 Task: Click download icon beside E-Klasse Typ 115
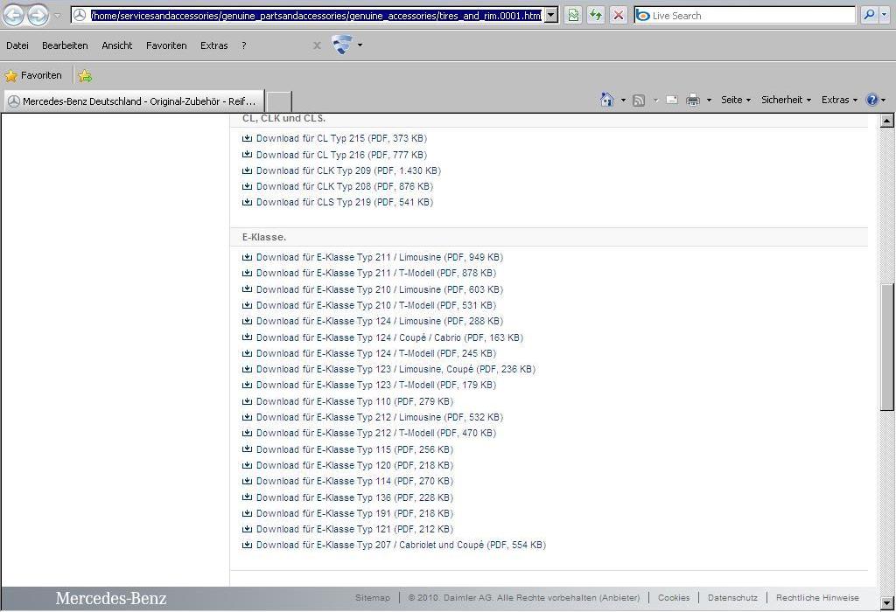coord(247,449)
